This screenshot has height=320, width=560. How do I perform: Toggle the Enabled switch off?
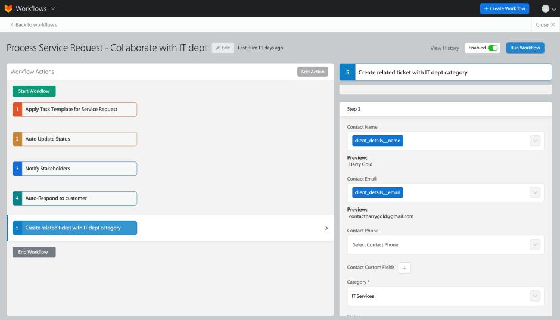tap(493, 48)
